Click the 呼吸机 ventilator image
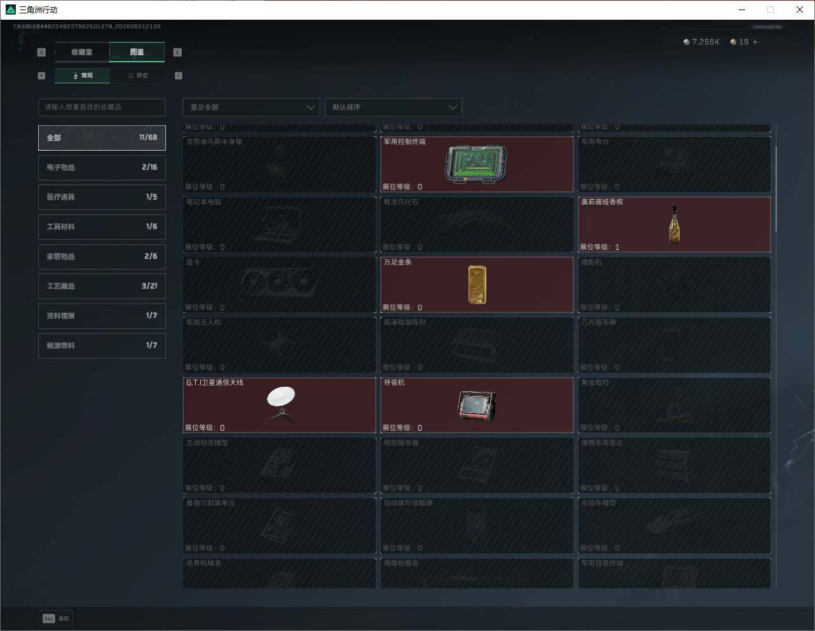 pyautogui.click(x=477, y=406)
